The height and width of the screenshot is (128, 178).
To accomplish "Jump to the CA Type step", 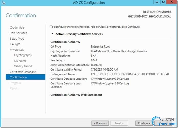I will 15,44.
